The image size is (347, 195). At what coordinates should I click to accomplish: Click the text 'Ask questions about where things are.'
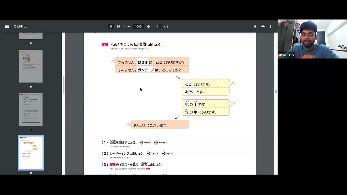(x=129, y=49)
